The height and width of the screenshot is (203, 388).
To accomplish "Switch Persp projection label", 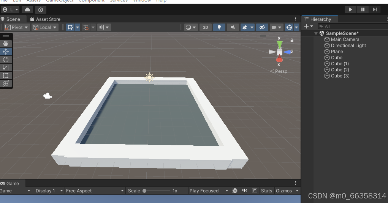I will (279, 71).
